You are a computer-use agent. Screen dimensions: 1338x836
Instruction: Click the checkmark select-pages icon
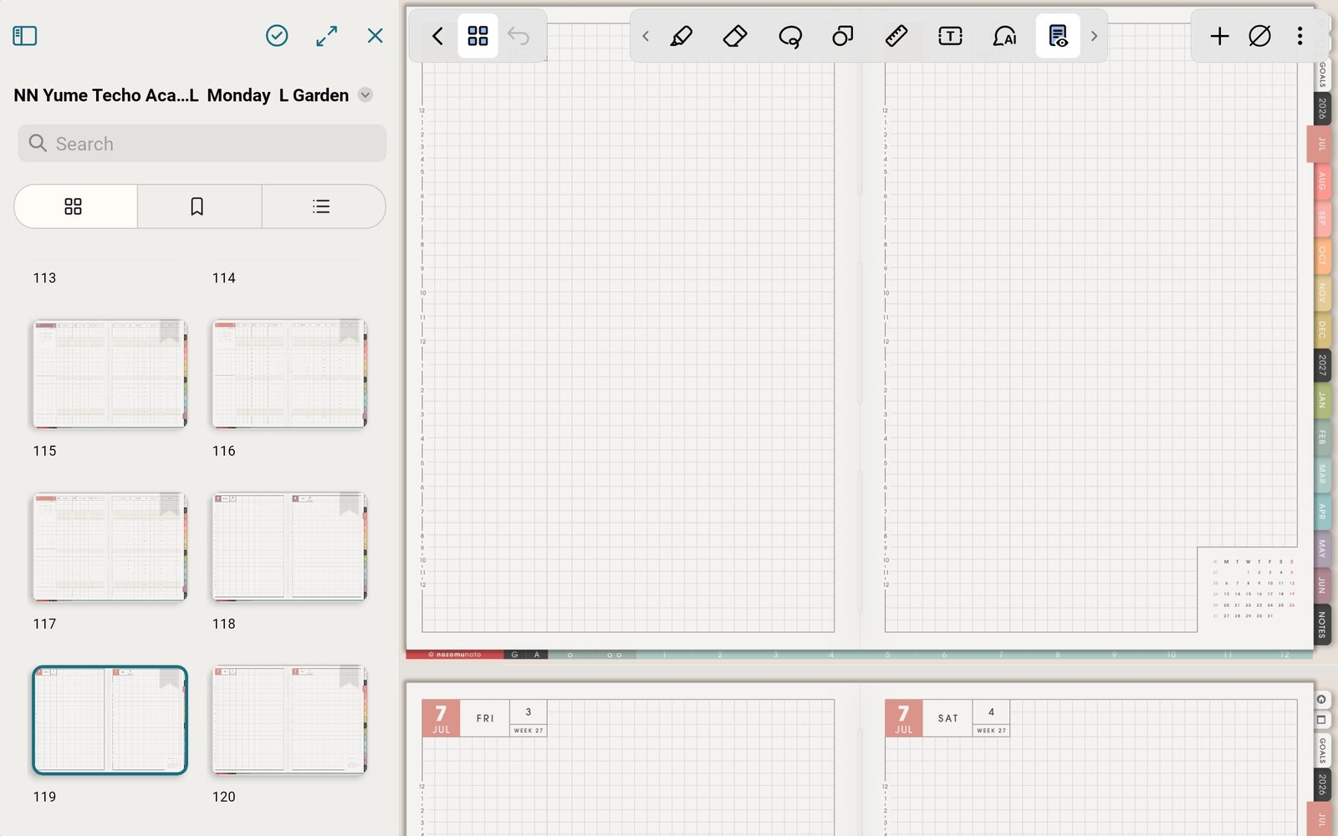click(x=277, y=36)
